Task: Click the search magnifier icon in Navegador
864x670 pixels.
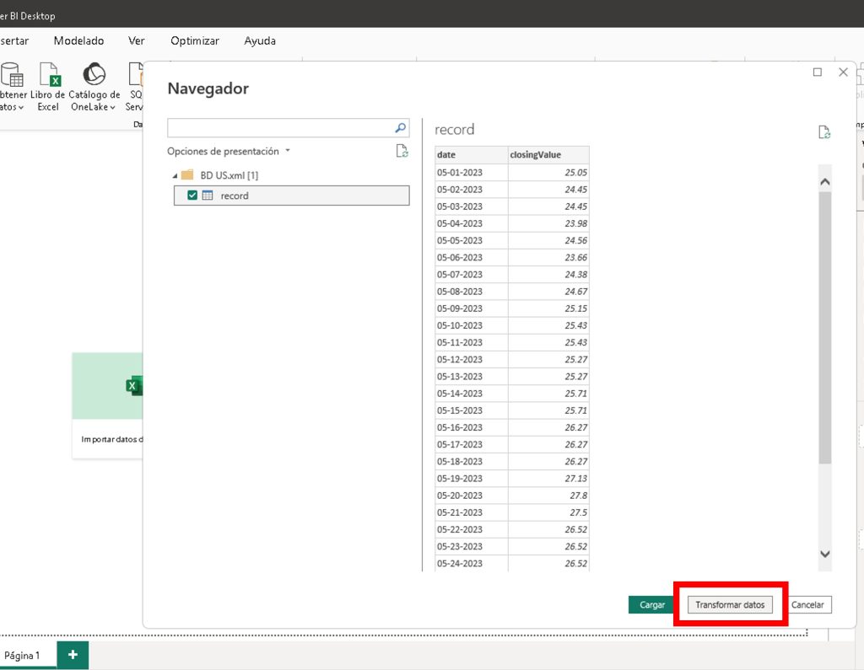Action: coord(401,128)
